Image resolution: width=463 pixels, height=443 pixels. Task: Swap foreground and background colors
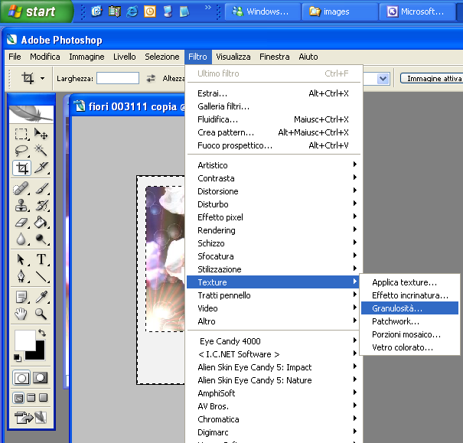[42, 333]
